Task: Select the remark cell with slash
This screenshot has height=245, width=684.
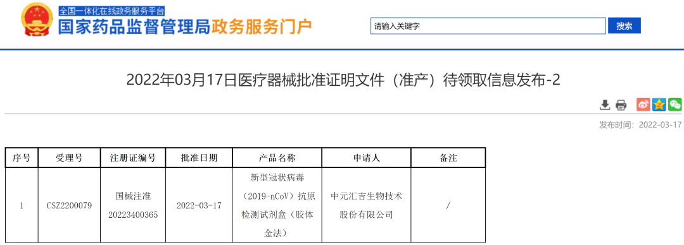Action: point(448,205)
